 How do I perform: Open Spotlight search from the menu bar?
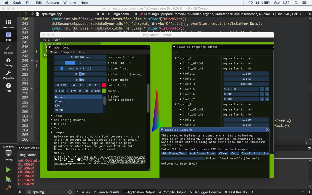[296, 3]
